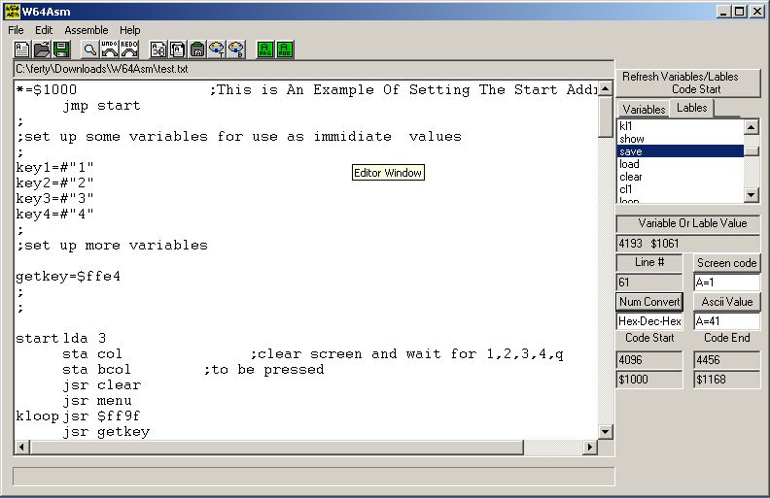Select 'load' in the labels list
This screenshot has width=770, height=498.
(x=681, y=164)
